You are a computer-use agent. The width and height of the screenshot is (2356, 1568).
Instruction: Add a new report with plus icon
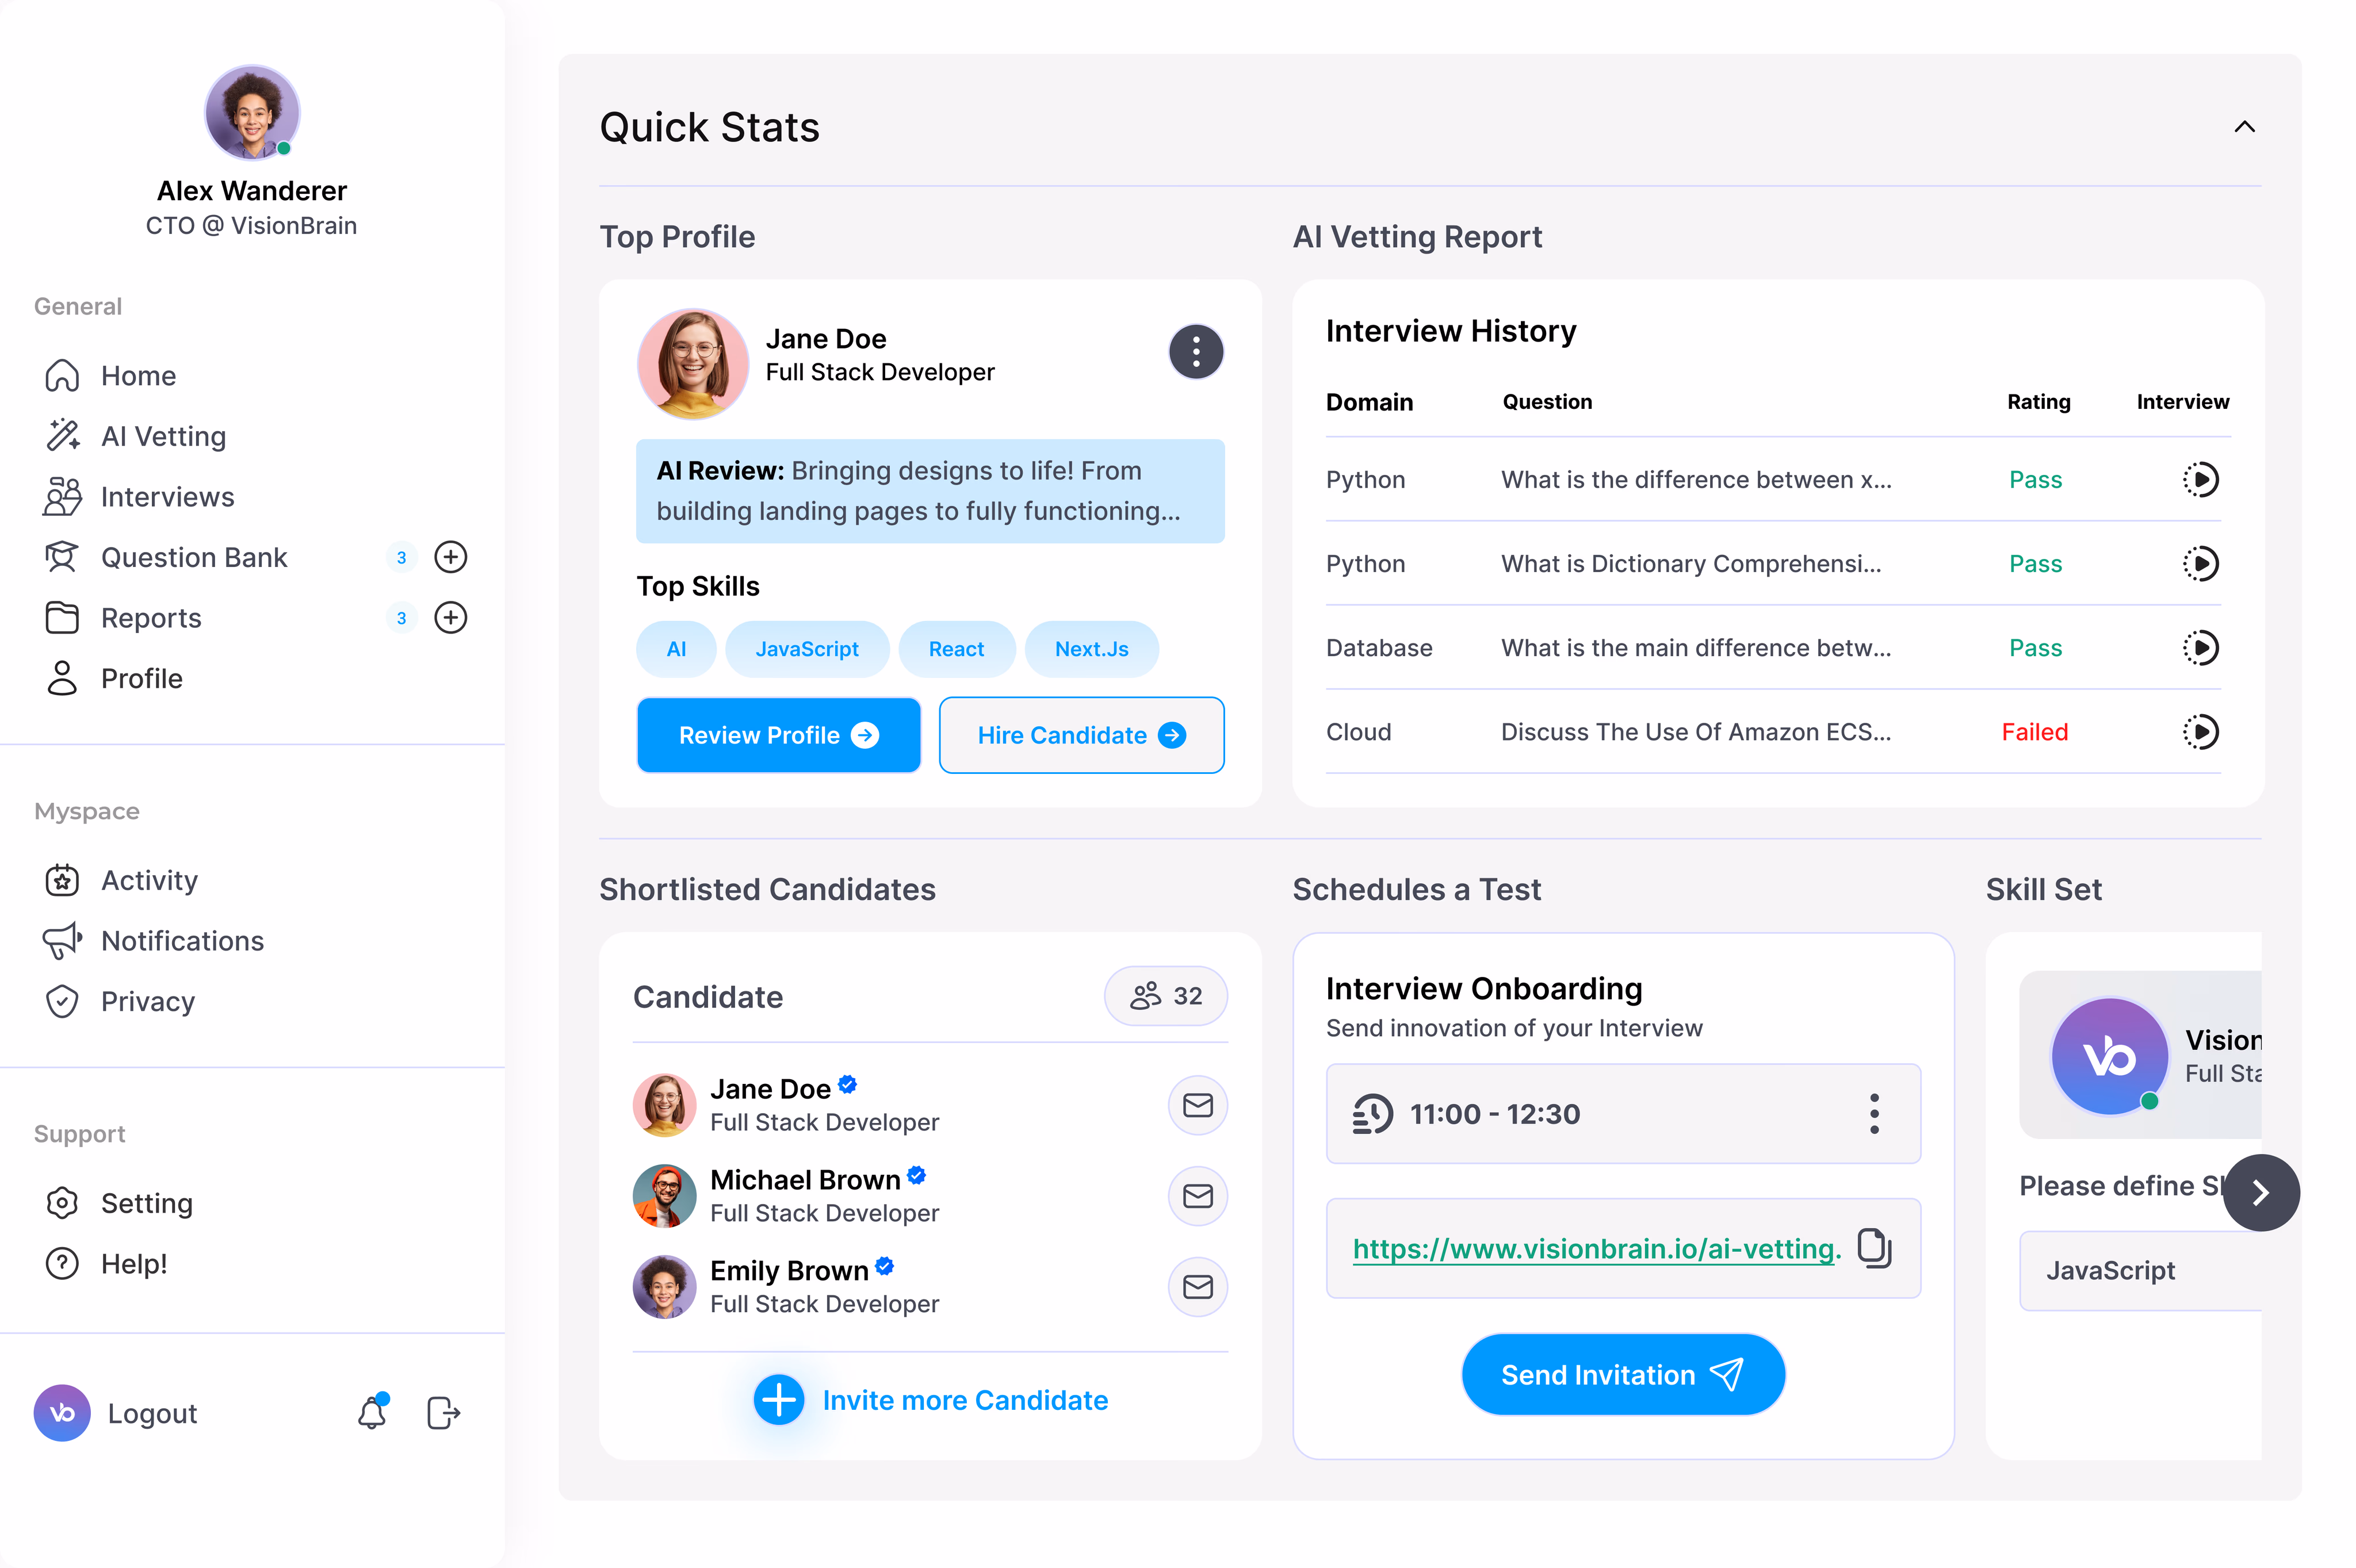pos(450,618)
